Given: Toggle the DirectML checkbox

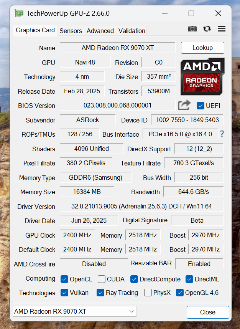Looking at the screenshot, I should [x=189, y=279].
